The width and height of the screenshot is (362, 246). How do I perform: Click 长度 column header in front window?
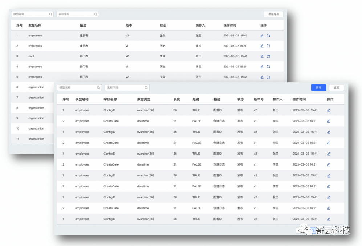[x=176, y=99]
